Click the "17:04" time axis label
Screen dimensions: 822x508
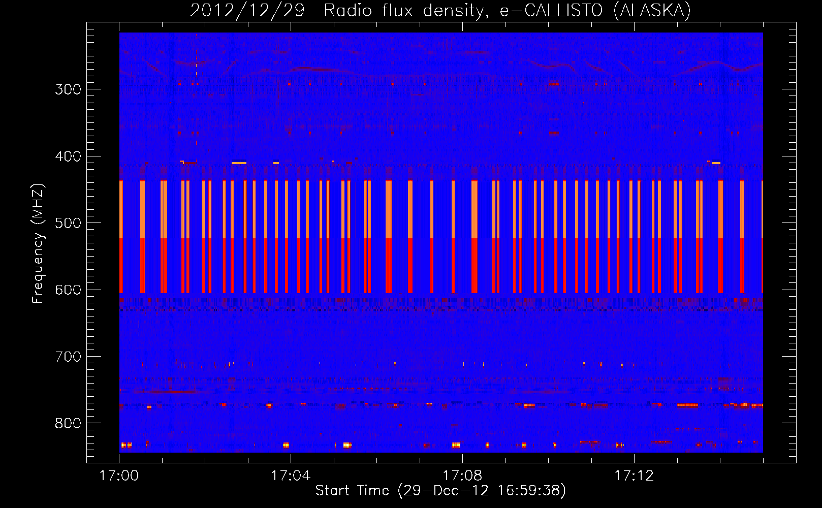[x=291, y=476]
